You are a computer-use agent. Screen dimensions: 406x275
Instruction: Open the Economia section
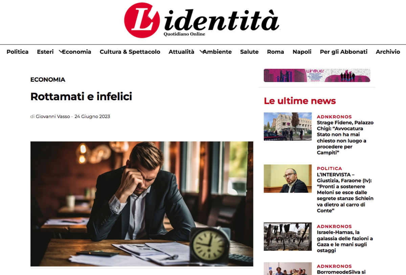click(77, 52)
